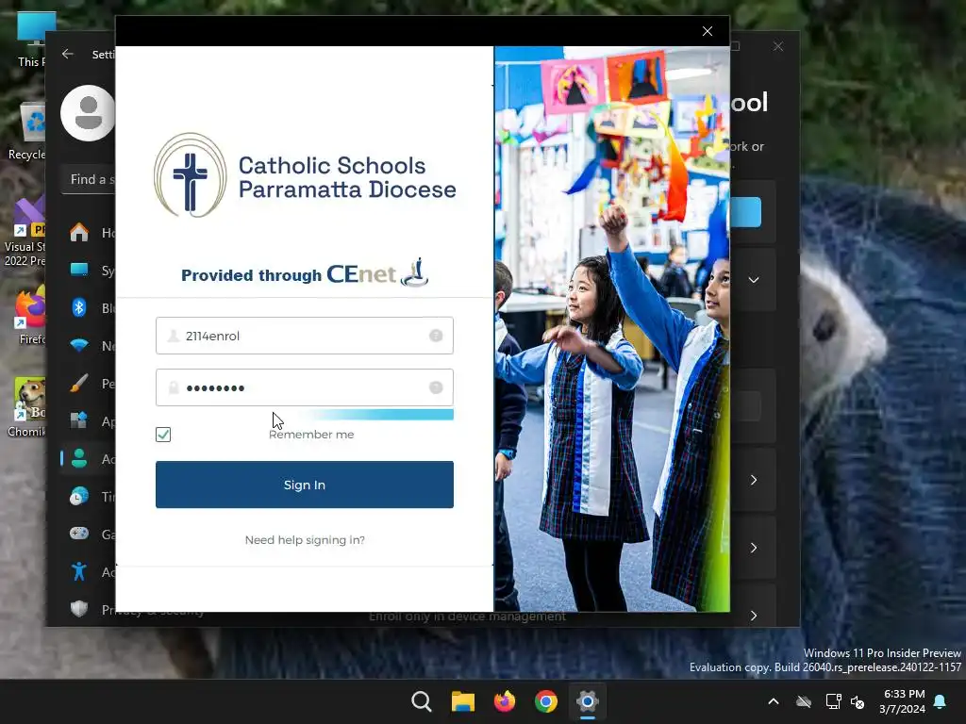966x724 pixels.
Task: Open the Need help signing in link
Action: click(x=305, y=540)
